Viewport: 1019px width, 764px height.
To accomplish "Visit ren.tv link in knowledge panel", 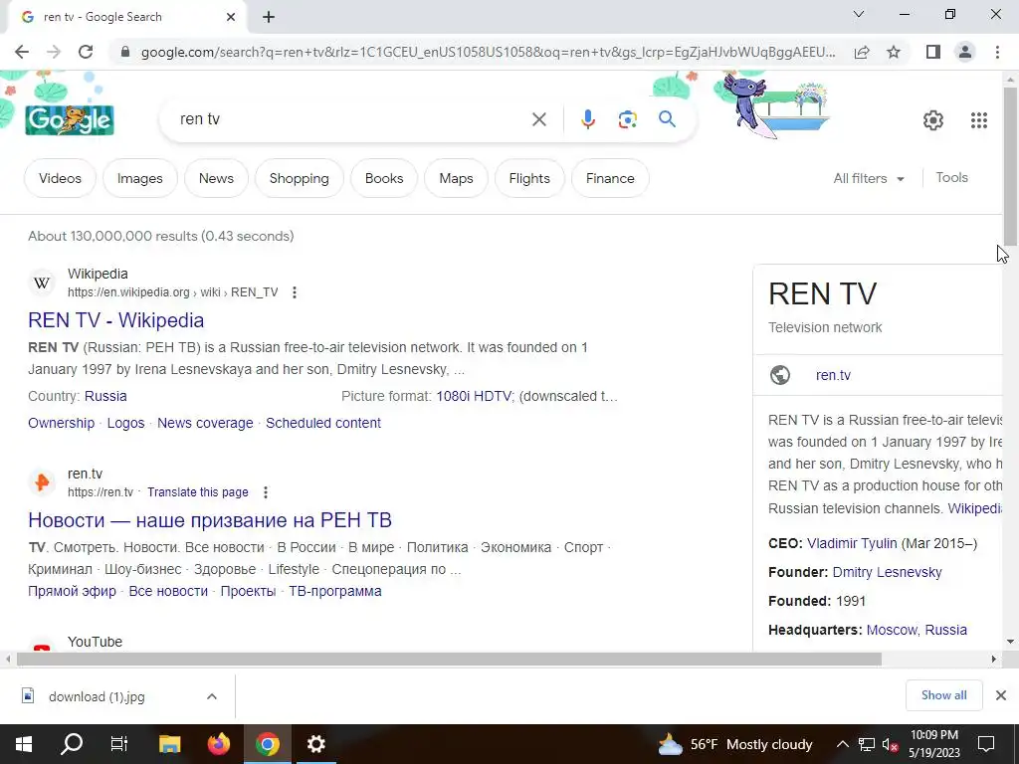I will 833,375.
